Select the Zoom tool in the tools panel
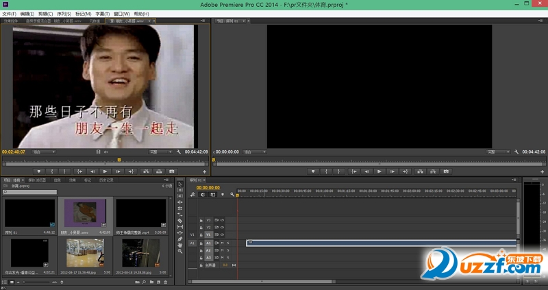Viewport: 548px width, 290px height. pyautogui.click(x=180, y=251)
